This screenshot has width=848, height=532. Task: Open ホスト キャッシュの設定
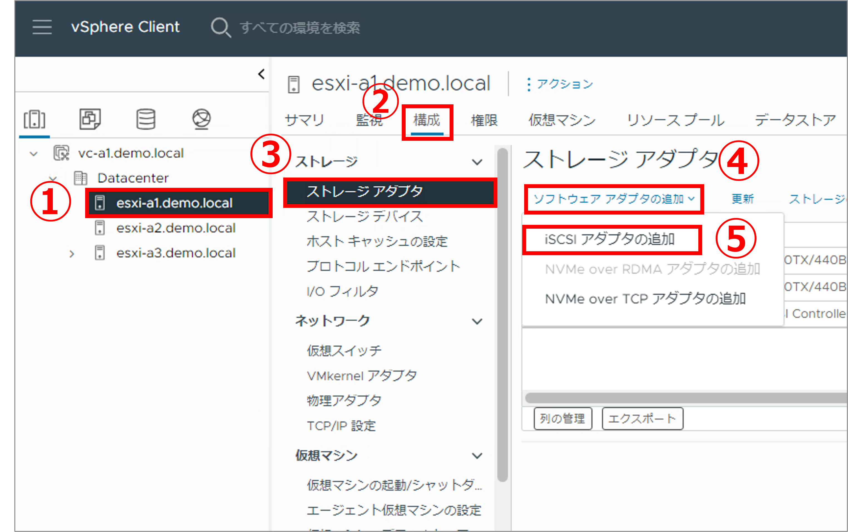point(377,241)
